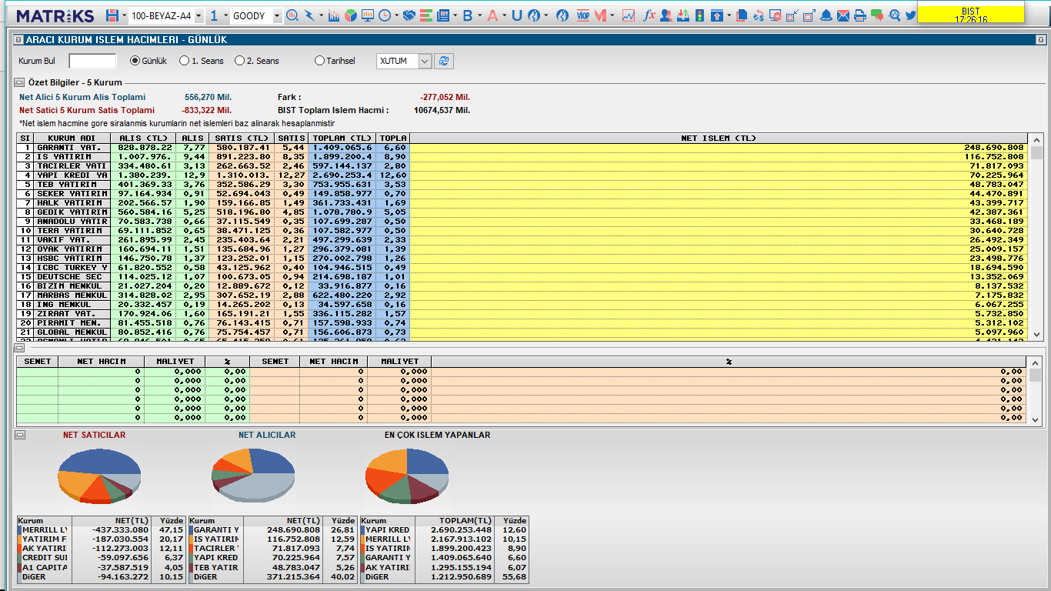Viewport: 1051px width, 591px height.
Task: Click the blue B toolbar icon
Action: 467,15
